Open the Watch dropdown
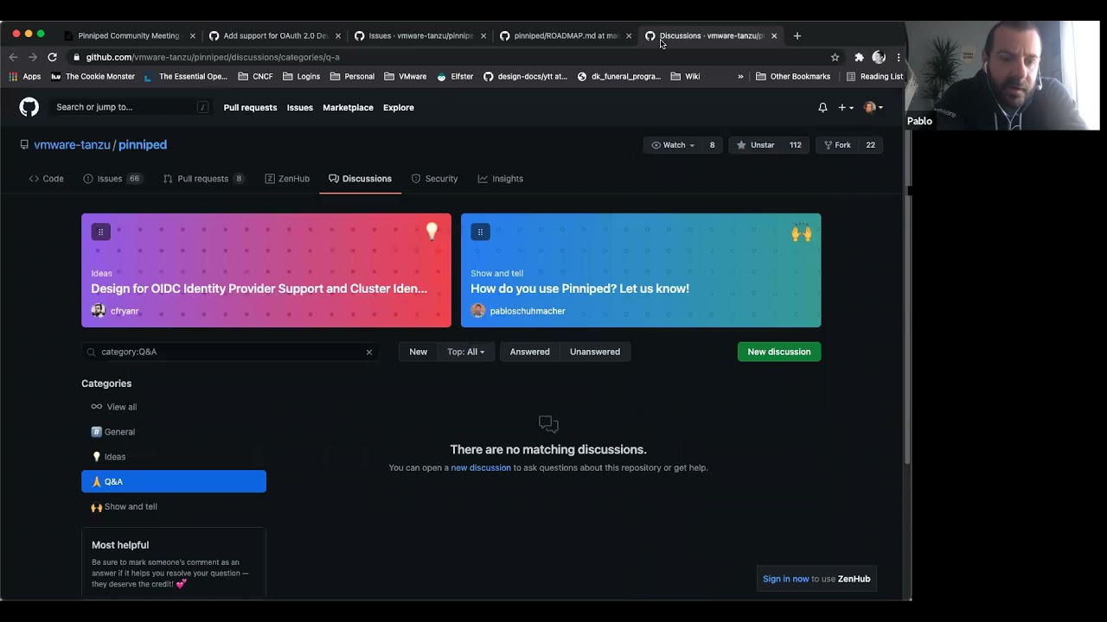The width and height of the screenshot is (1107, 622). (673, 145)
